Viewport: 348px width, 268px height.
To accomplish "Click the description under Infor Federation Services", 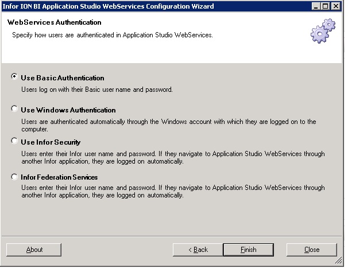I will 172,191.
